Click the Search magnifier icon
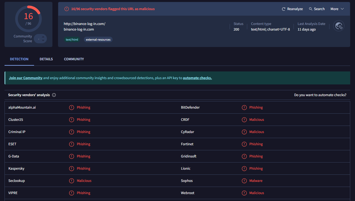The width and height of the screenshot is (355, 201). coord(311,9)
